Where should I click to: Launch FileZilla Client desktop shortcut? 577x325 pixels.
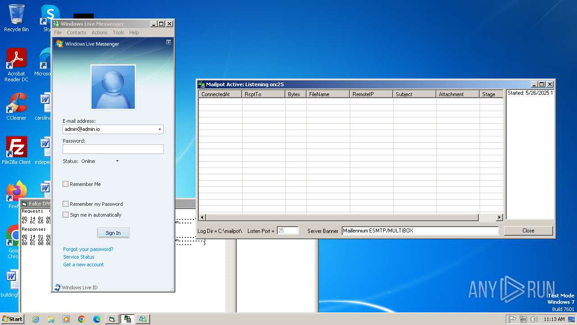pos(16,150)
